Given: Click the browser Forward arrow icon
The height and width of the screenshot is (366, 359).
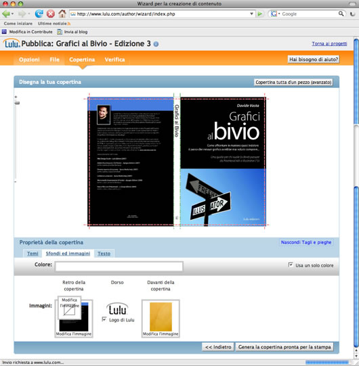Looking at the screenshot, I should (x=22, y=14).
